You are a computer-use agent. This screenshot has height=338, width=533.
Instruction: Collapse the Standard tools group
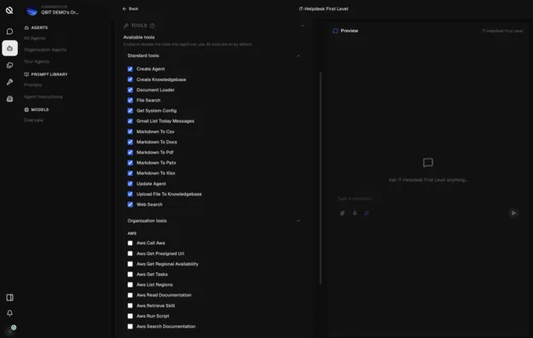[298, 55]
